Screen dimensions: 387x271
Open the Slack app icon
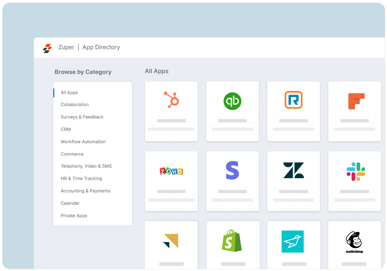(x=356, y=171)
